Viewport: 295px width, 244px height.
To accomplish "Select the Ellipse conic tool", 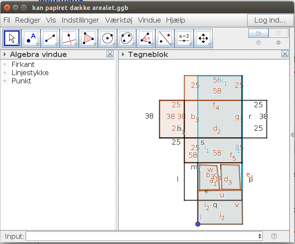I will (127, 38).
